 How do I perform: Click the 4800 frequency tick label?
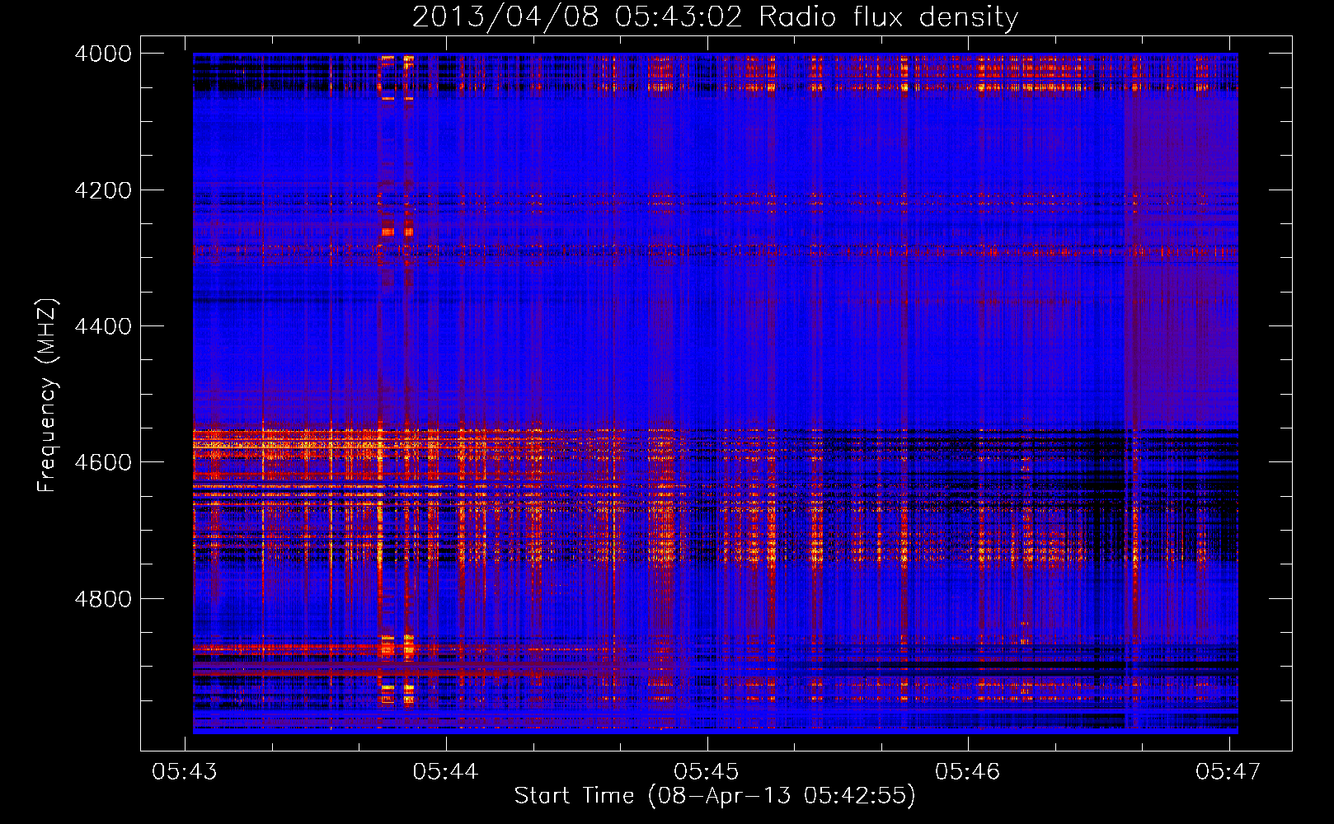pos(103,599)
